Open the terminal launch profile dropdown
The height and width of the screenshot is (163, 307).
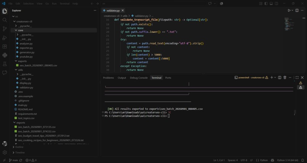tap(275, 77)
